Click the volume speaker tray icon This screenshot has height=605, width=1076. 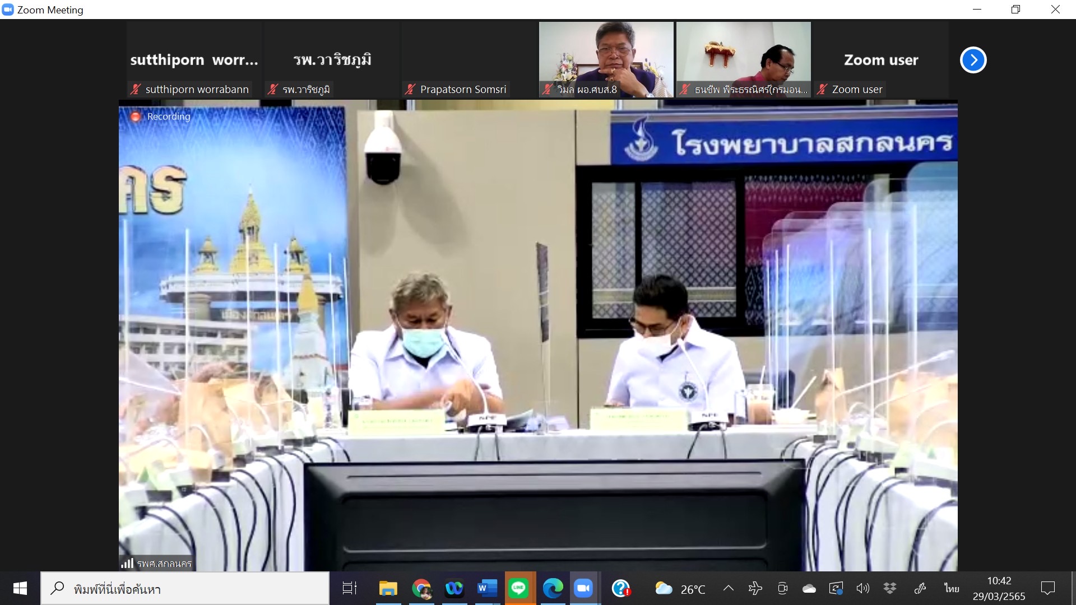coord(862,588)
